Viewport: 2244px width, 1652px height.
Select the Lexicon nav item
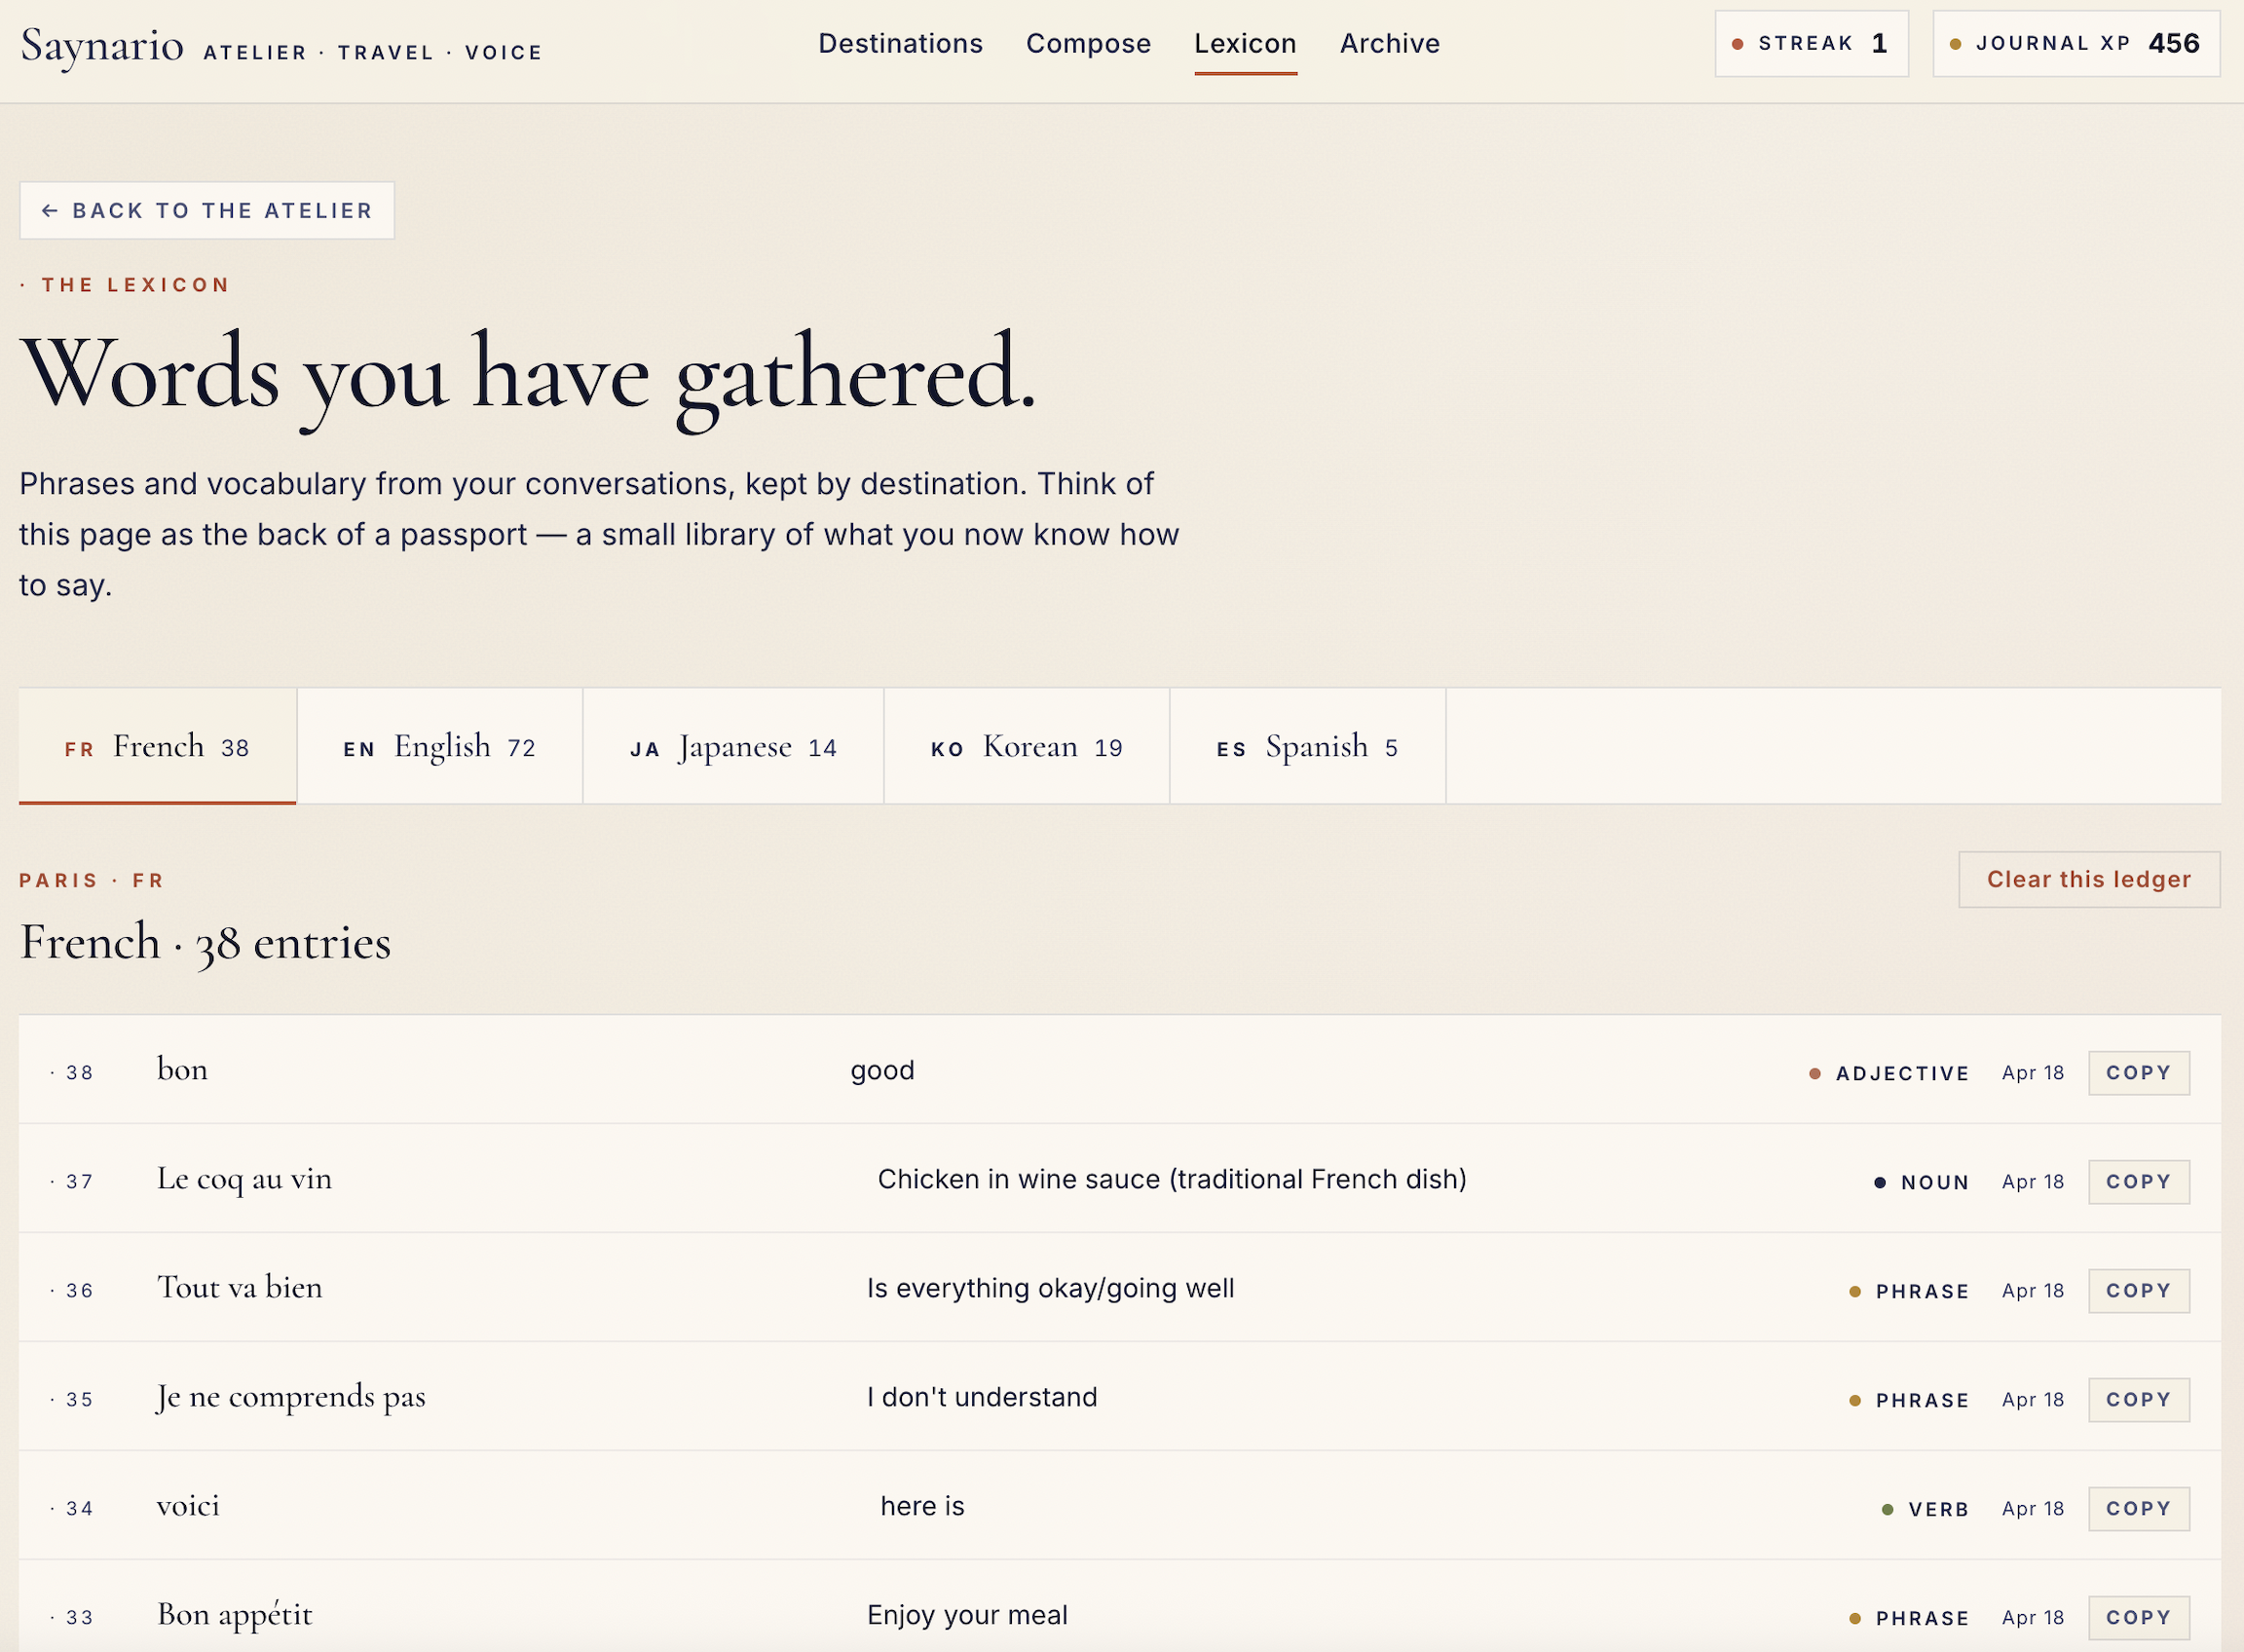pos(1245,44)
